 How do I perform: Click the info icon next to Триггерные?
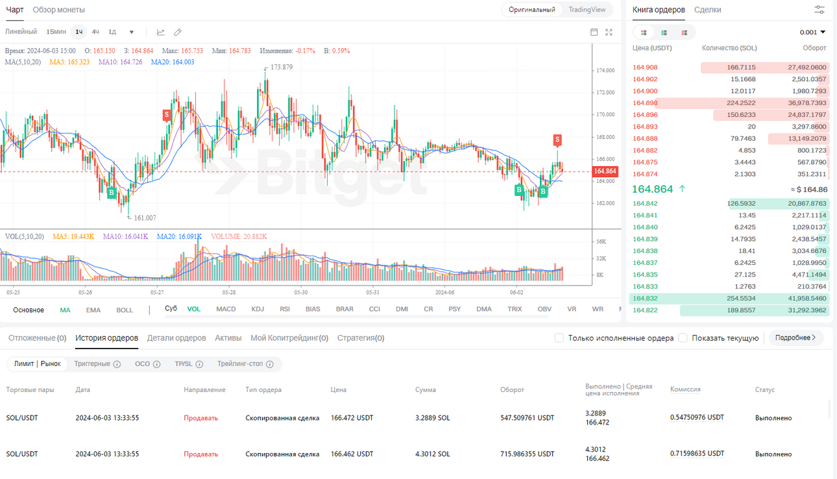coord(117,364)
